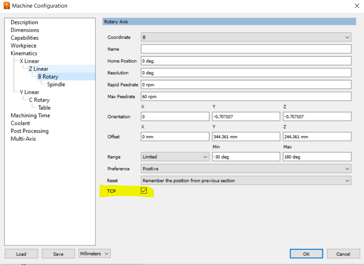Click the Machine Configuration application icon
Screen dimensions: 364x265
pos(6,5)
